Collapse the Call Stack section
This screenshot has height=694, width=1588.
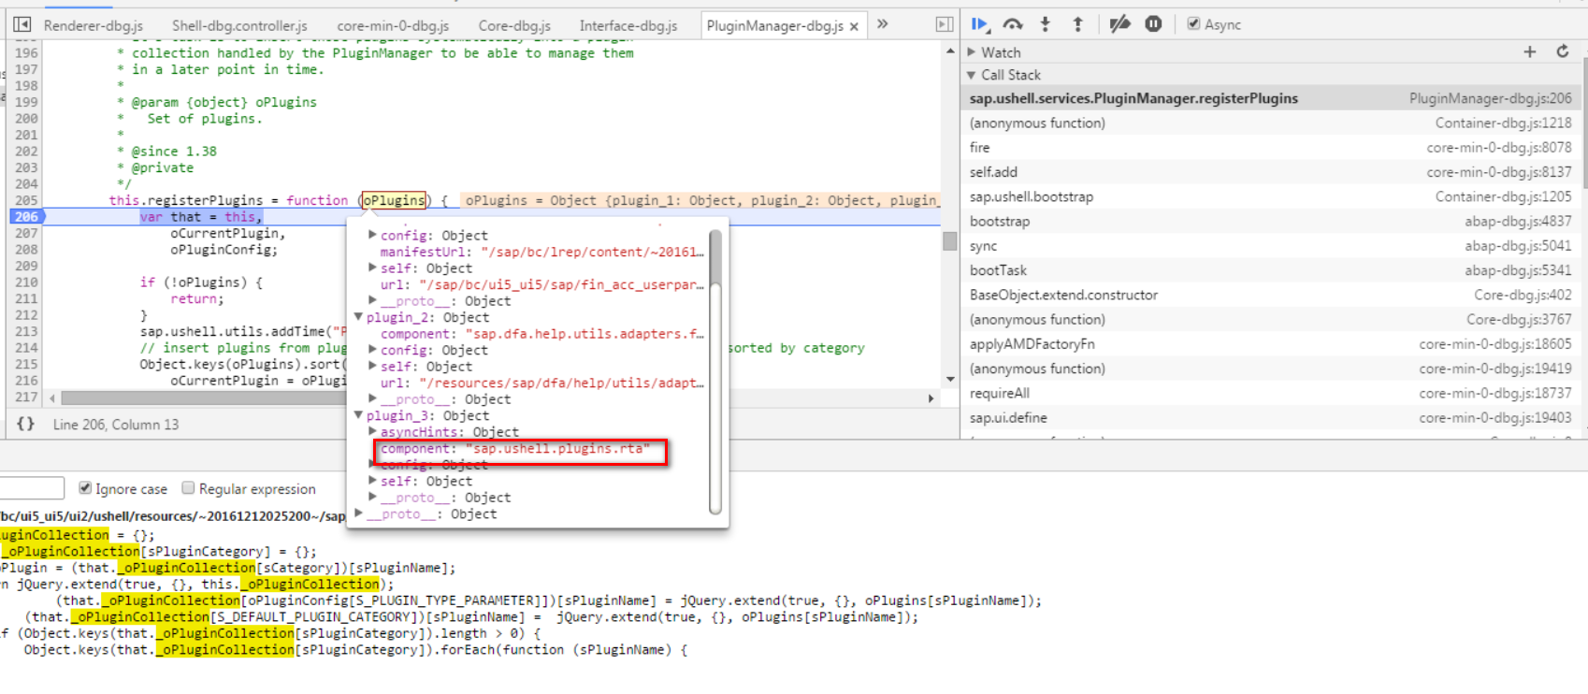point(972,75)
